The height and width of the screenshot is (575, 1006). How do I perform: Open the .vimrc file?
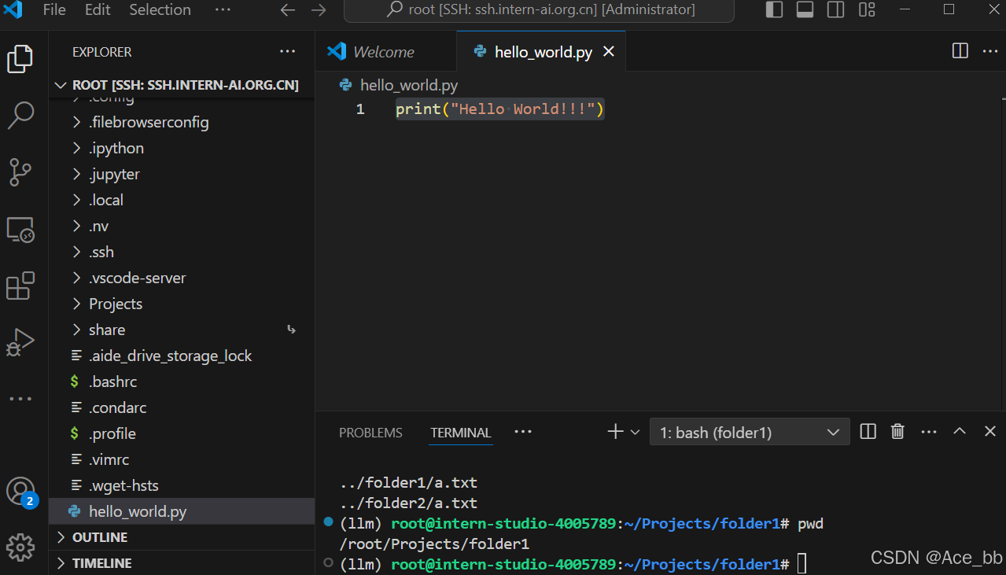pos(182,460)
